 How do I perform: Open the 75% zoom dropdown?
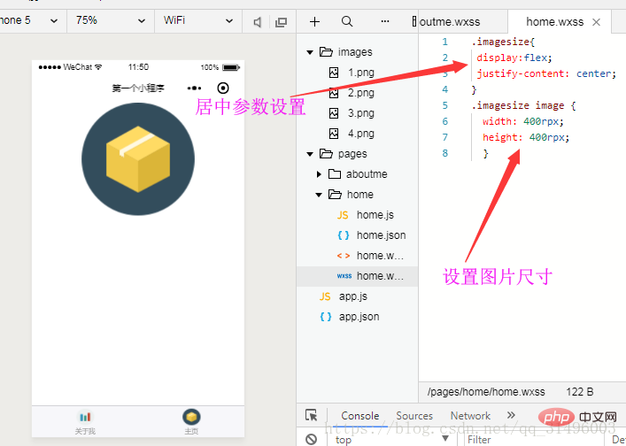pos(111,20)
